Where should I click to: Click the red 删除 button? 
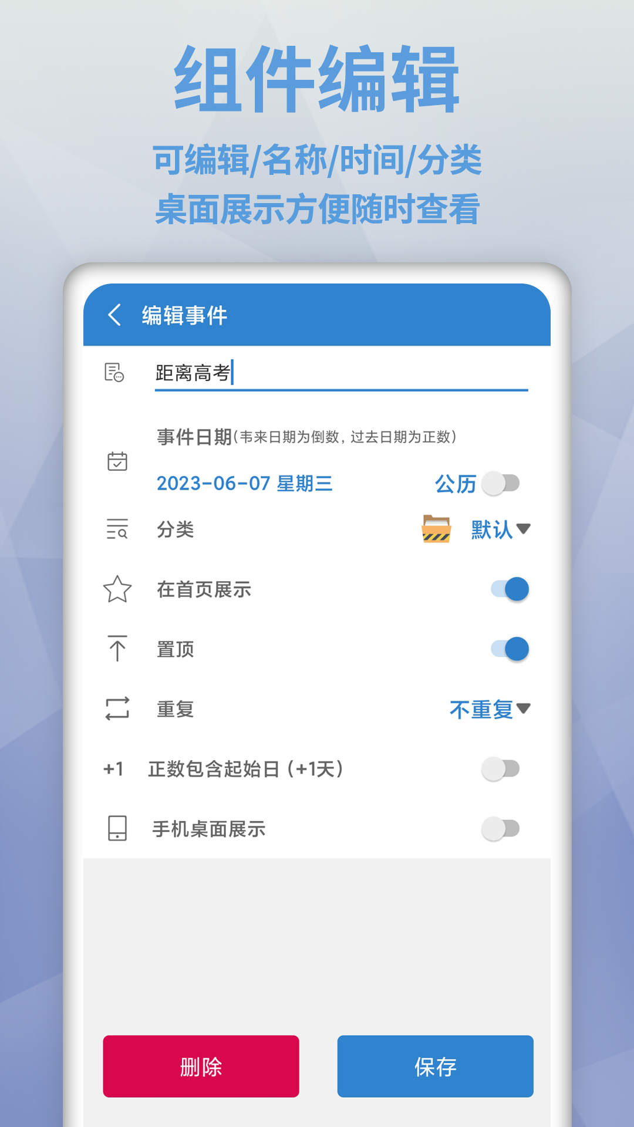(201, 1066)
